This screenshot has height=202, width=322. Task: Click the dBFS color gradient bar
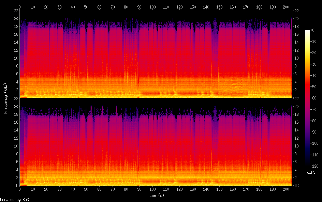(307, 98)
